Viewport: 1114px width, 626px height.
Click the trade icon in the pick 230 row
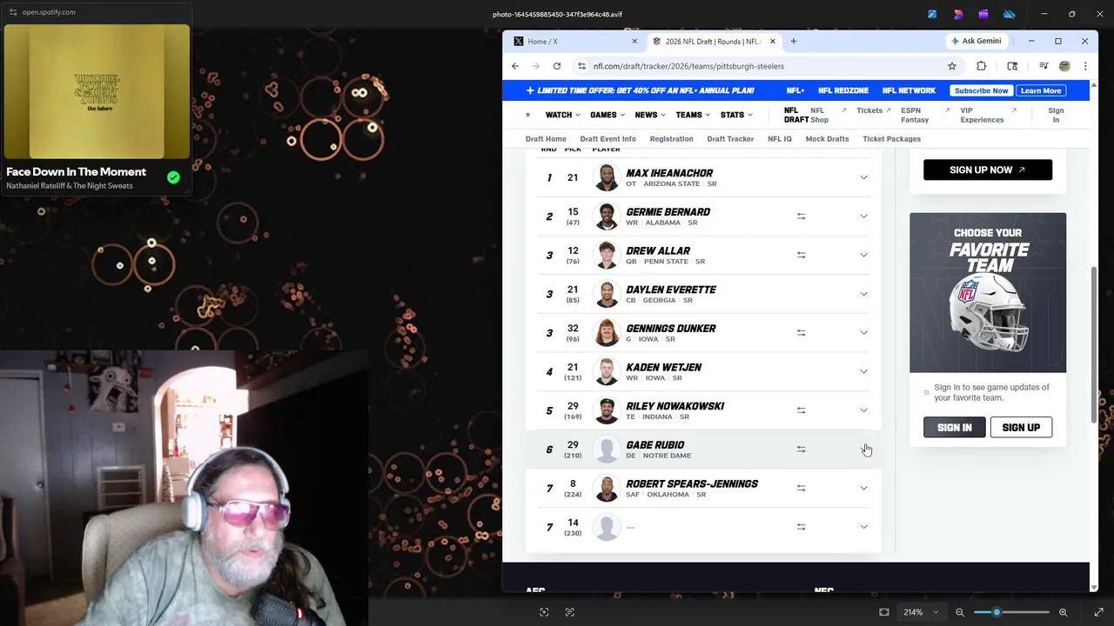coord(801,527)
